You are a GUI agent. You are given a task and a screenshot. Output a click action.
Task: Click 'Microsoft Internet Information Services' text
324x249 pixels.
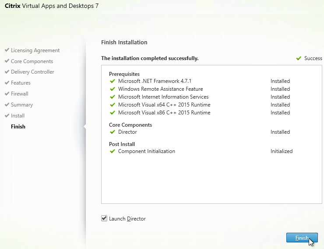[x=163, y=97]
